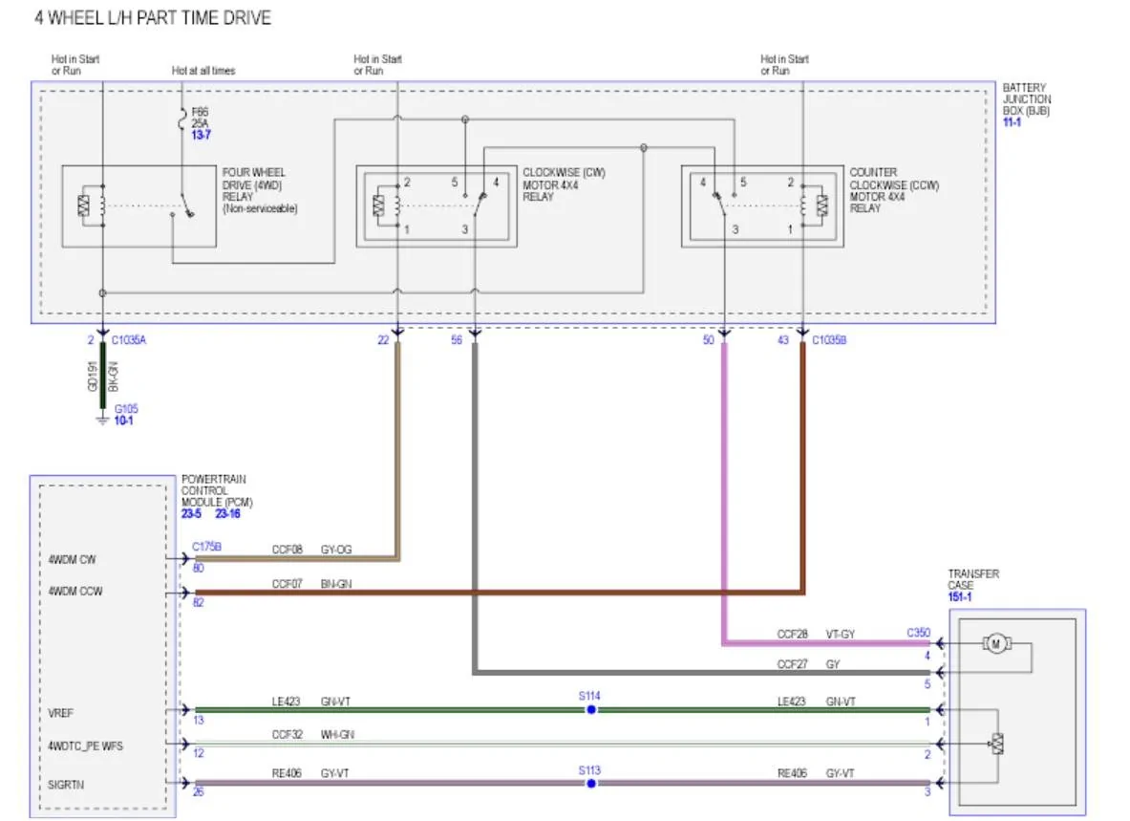This screenshot has width=1130, height=821.
Task: Click the '4WDM CCW' PCM signal label
Action: click(x=75, y=591)
